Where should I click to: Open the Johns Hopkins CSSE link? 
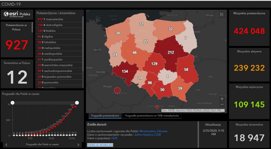(x=147, y=135)
